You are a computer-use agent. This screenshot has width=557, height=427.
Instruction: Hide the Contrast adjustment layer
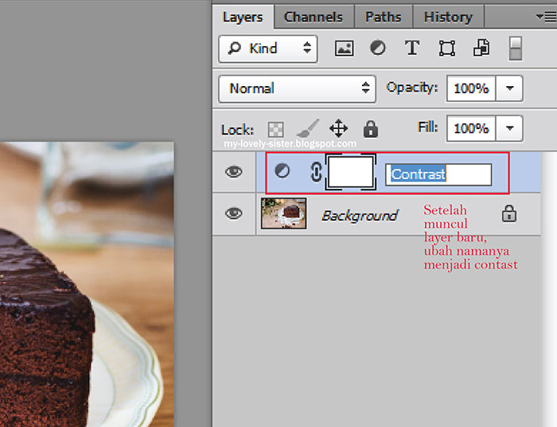[x=234, y=172]
